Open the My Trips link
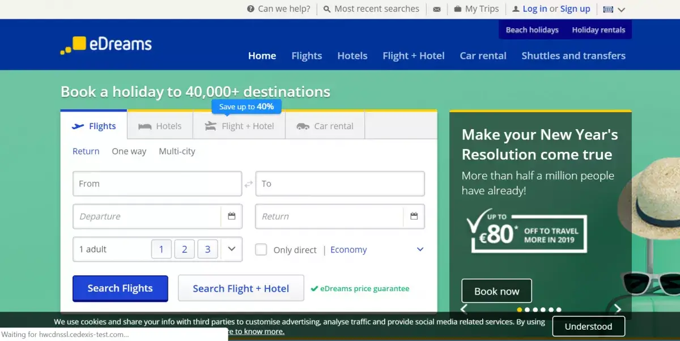Image resolution: width=680 pixels, height=341 pixels. pos(482,9)
